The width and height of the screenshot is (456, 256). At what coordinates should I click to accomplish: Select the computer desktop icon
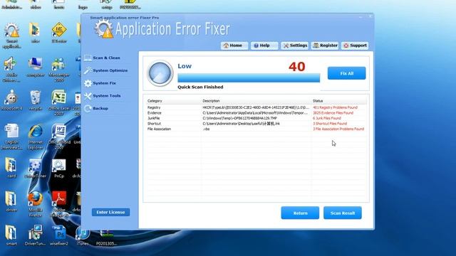[x=35, y=68]
